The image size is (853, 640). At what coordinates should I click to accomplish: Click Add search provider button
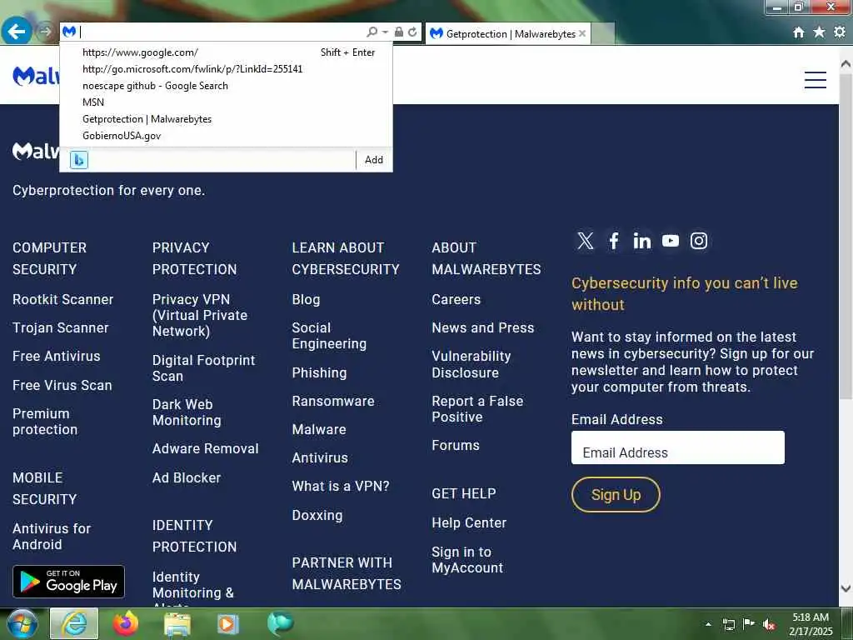374,160
